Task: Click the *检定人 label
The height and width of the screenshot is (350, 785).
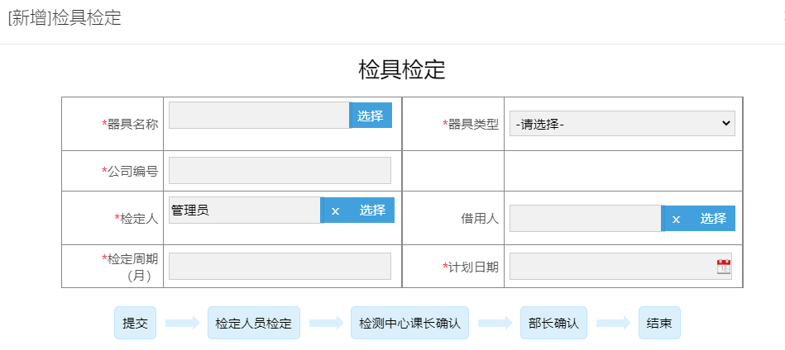Action: click(x=136, y=219)
